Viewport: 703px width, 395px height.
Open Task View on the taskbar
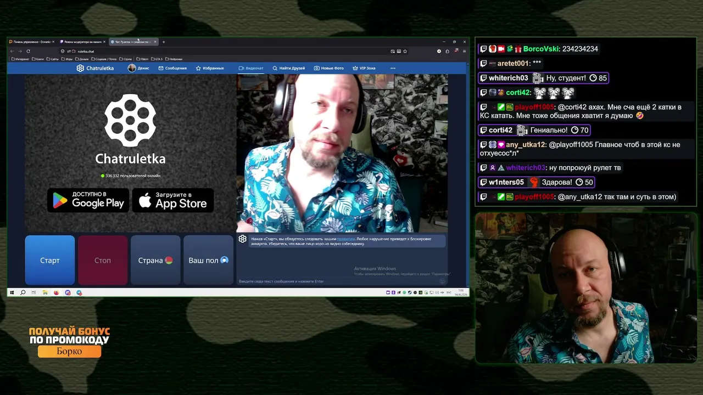point(34,292)
